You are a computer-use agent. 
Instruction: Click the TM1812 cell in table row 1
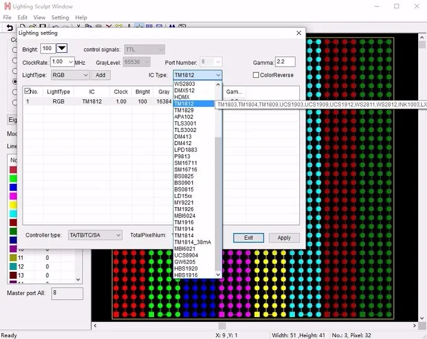tap(92, 102)
